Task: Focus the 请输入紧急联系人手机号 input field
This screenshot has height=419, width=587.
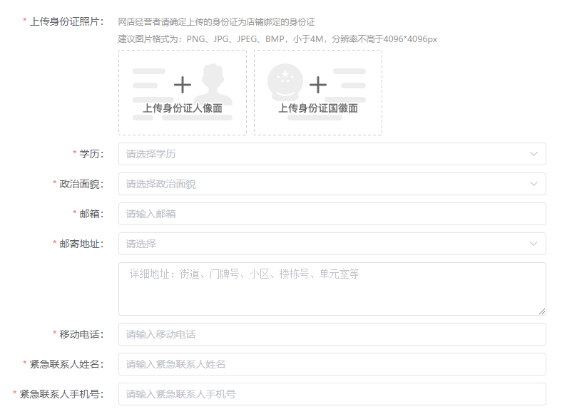Action: (x=332, y=394)
